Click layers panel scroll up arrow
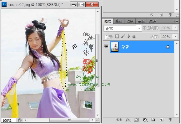 point(177,44)
